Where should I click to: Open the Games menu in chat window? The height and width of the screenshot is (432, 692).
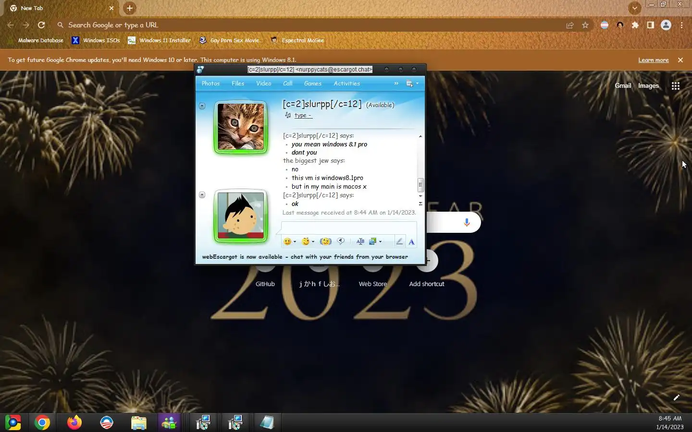click(313, 84)
